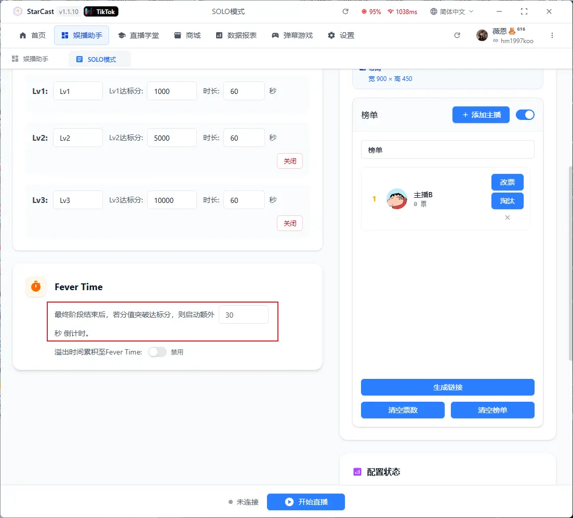The height and width of the screenshot is (518, 573).
Task: Enable 溢出时间累积至Fever Time switch
Action: (x=157, y=352)
